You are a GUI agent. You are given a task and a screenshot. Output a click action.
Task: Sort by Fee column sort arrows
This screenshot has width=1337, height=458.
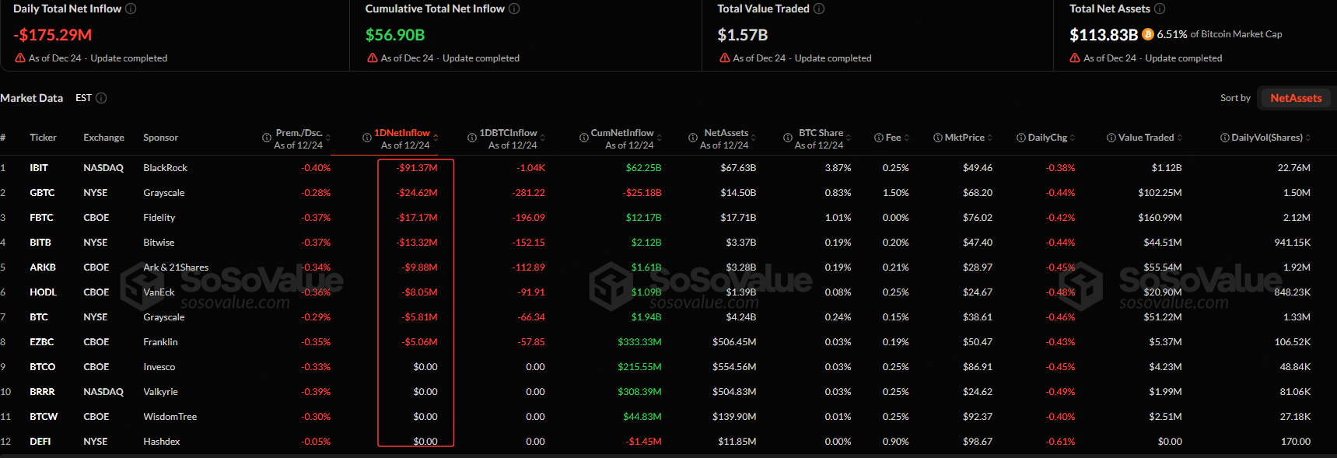tap(907, 138)
